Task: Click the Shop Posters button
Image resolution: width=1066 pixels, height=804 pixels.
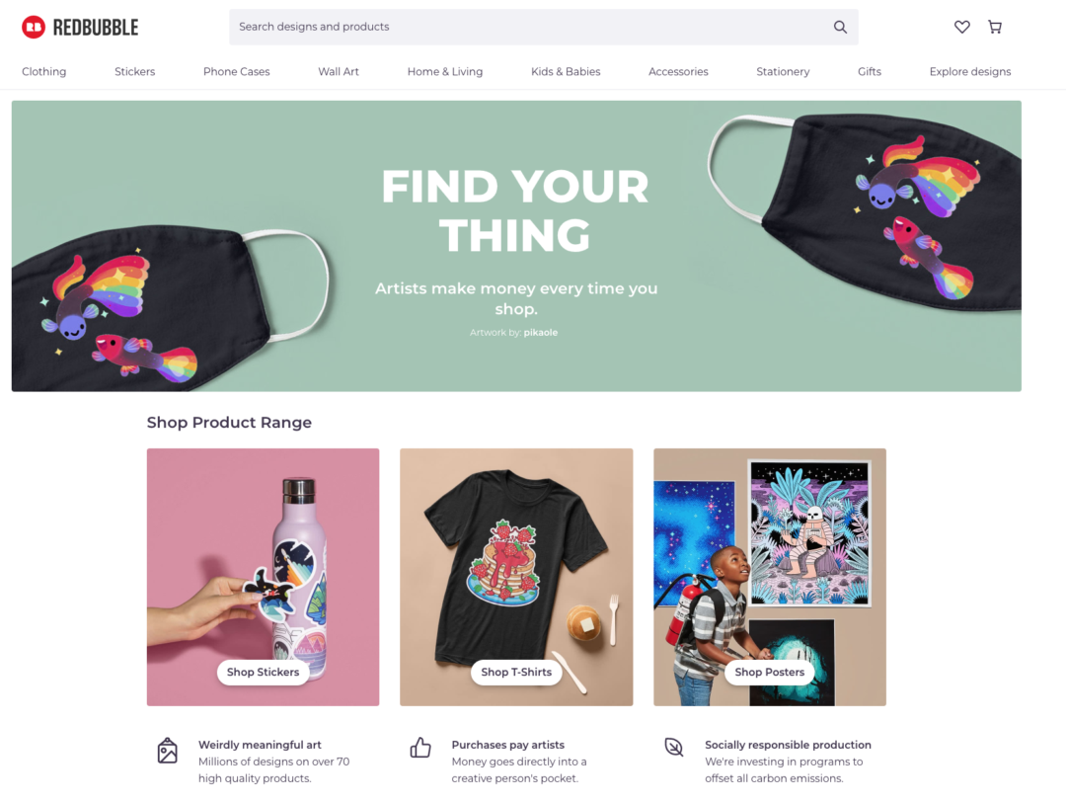Action: (x=770, y=672)
